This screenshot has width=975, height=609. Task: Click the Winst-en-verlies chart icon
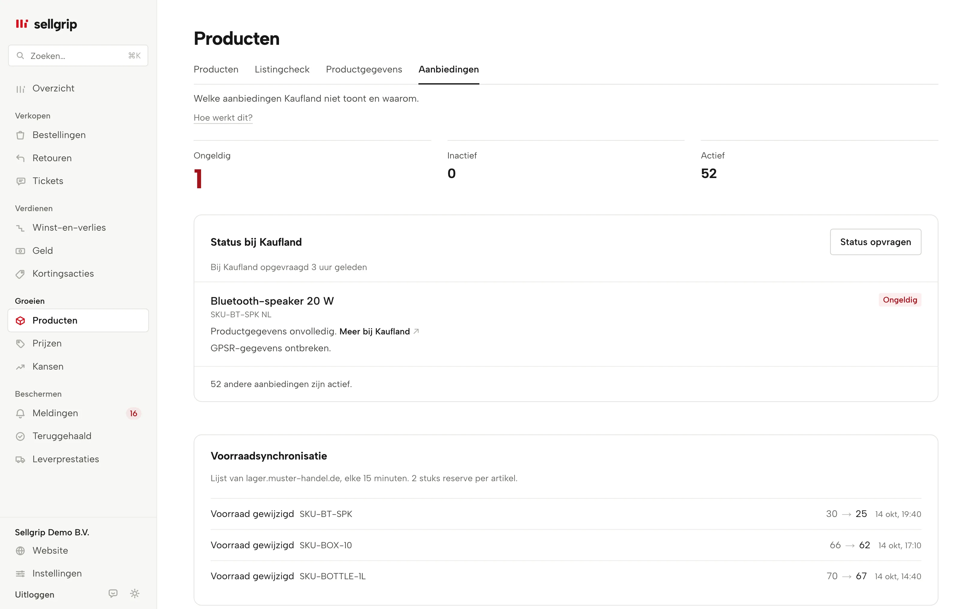click(x=20, y=228)
